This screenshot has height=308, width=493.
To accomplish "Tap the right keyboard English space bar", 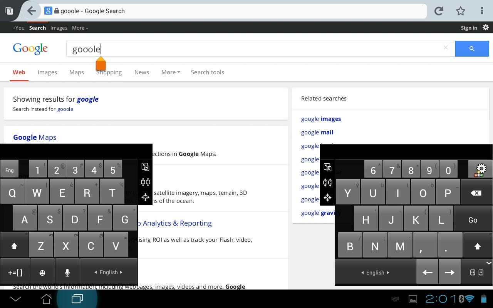I will [375, 272].
